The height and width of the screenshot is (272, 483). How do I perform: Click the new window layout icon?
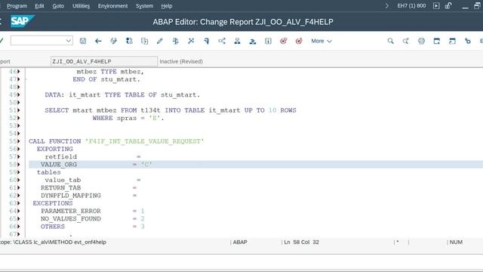point(437,41)
